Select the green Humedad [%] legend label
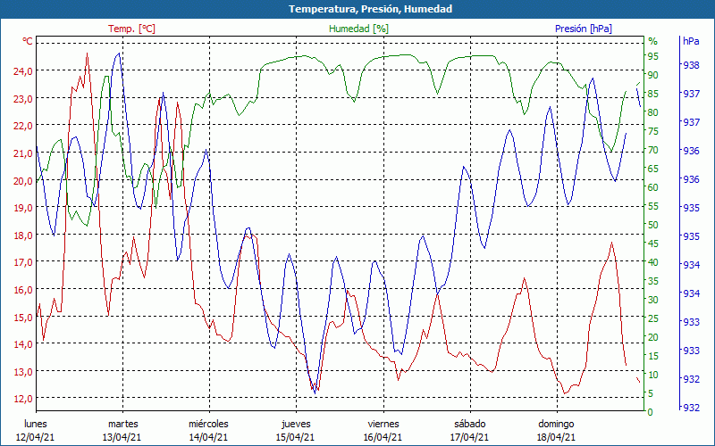Image resolution: width=715 pixels, height=446 pixels. click(x=359, y=29)
